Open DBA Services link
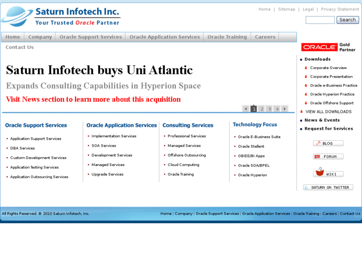Image resolution: width=362 pixels, height=271 pixels. tap(22, 148)
